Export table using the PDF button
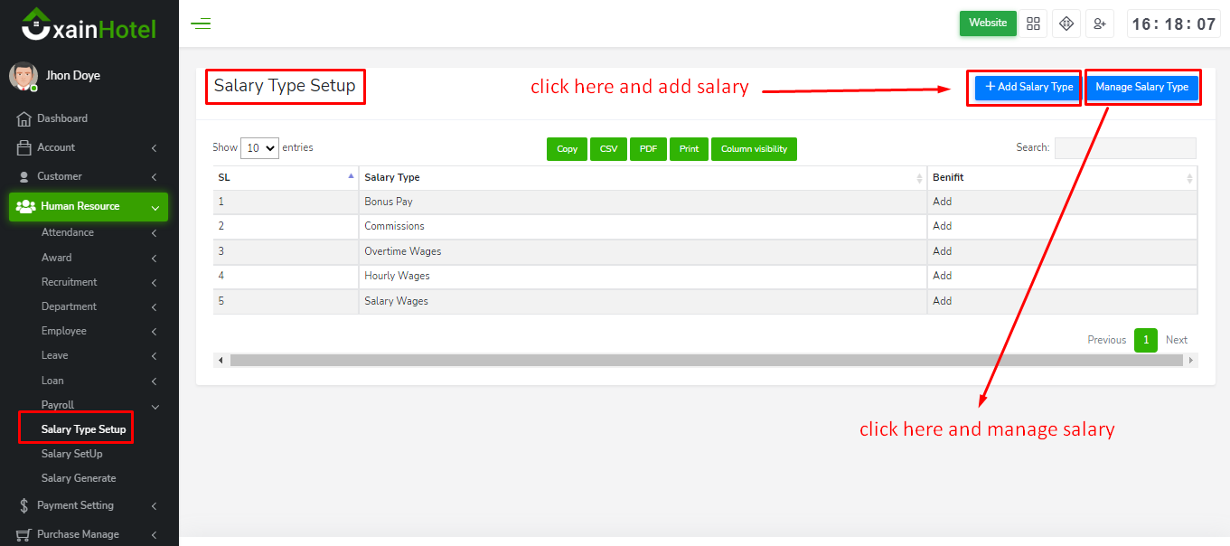Screen dimensions: 1230x546 point(648,149)
